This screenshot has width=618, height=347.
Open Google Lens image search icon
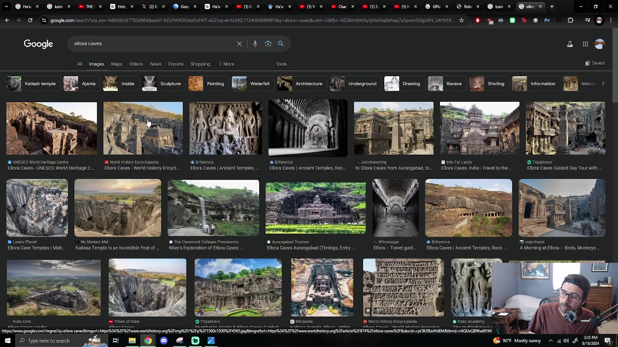pos(268,43)
